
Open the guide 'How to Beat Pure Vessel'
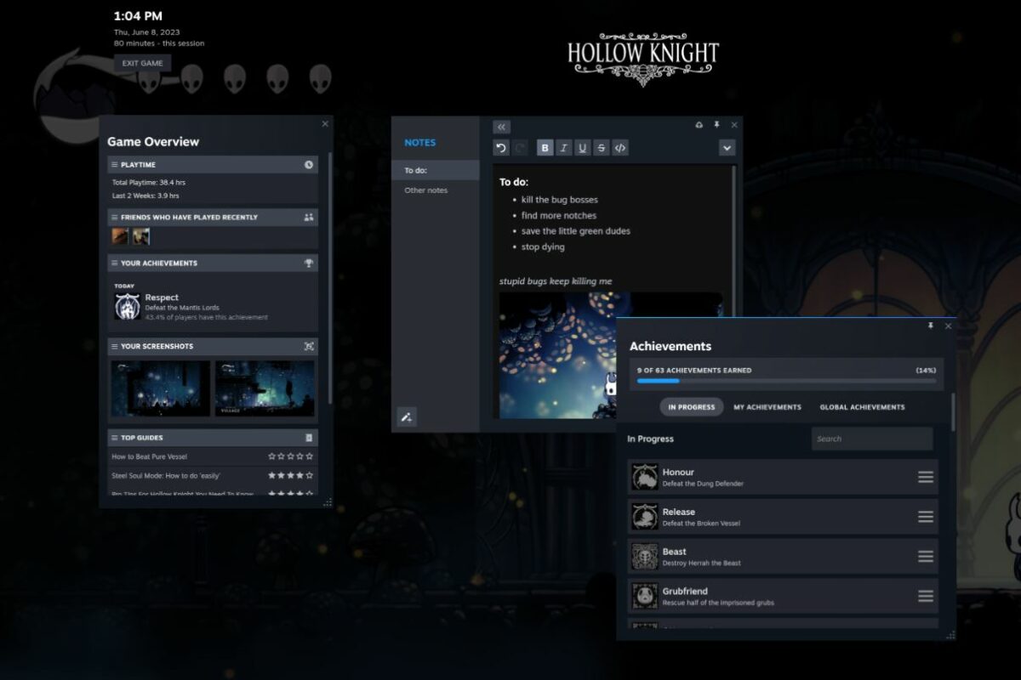click(x=151, y=456)
